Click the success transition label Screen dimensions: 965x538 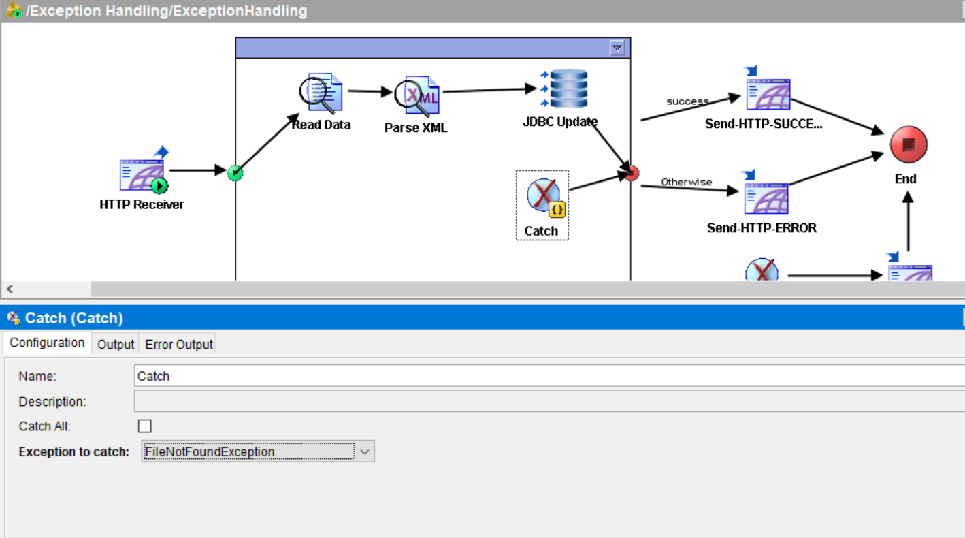[687, 101]
